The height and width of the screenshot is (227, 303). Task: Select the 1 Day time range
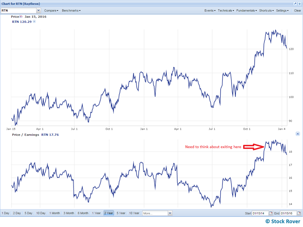click(x=5, y=213)
